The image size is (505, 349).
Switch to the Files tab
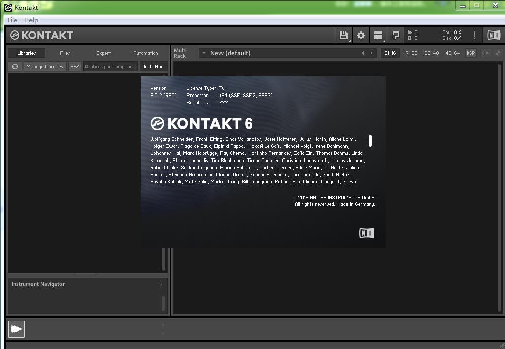click(x=65, y=53)
